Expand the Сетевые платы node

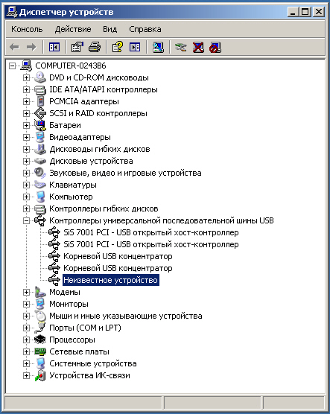coord(26,351)
